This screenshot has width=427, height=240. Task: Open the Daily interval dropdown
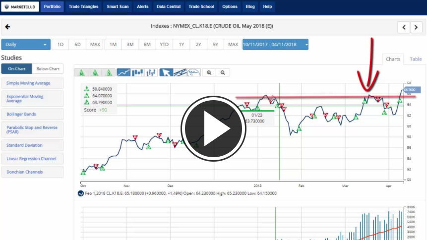[x=26, y=45]
